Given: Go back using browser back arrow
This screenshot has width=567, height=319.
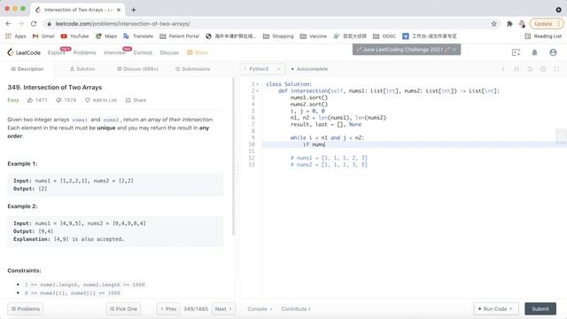Looking at the screenshot, I should [x=8, y=24].
